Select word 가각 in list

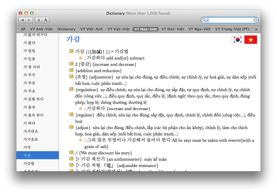(x=38, y=147)
